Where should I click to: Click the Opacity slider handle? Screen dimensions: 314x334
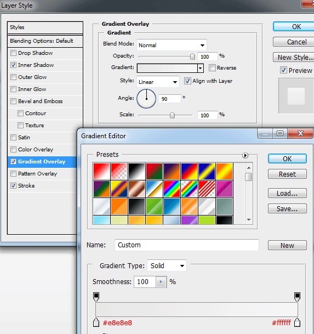(192, 56)
